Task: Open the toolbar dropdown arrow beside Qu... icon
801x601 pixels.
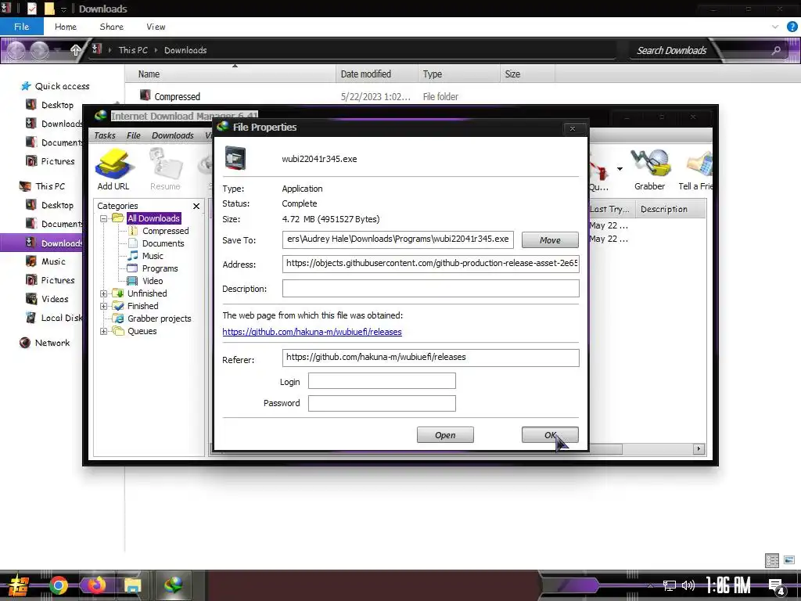Action: (x=620, y=169)
